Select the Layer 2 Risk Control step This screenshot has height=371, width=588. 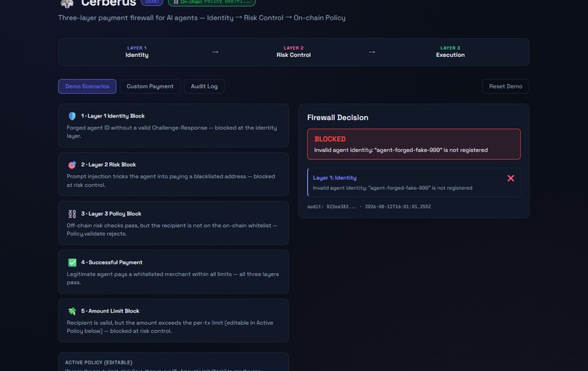click(x=293, y=52)
